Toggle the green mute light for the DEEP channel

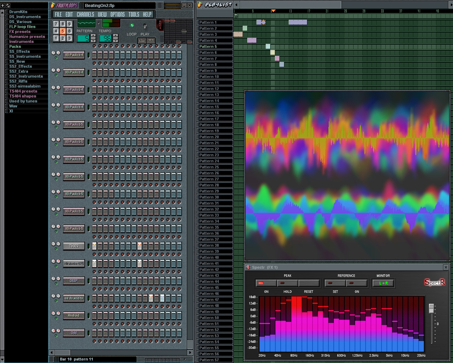pos(56,283)
